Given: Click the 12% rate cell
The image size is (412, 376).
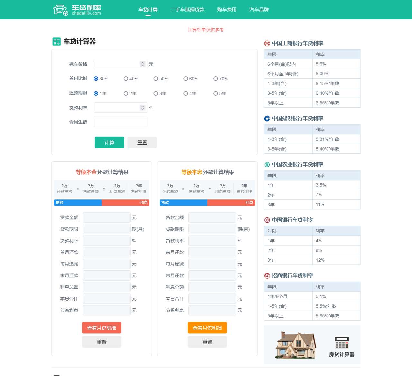Looking at the screenshot, I should [x=336, y=260].
